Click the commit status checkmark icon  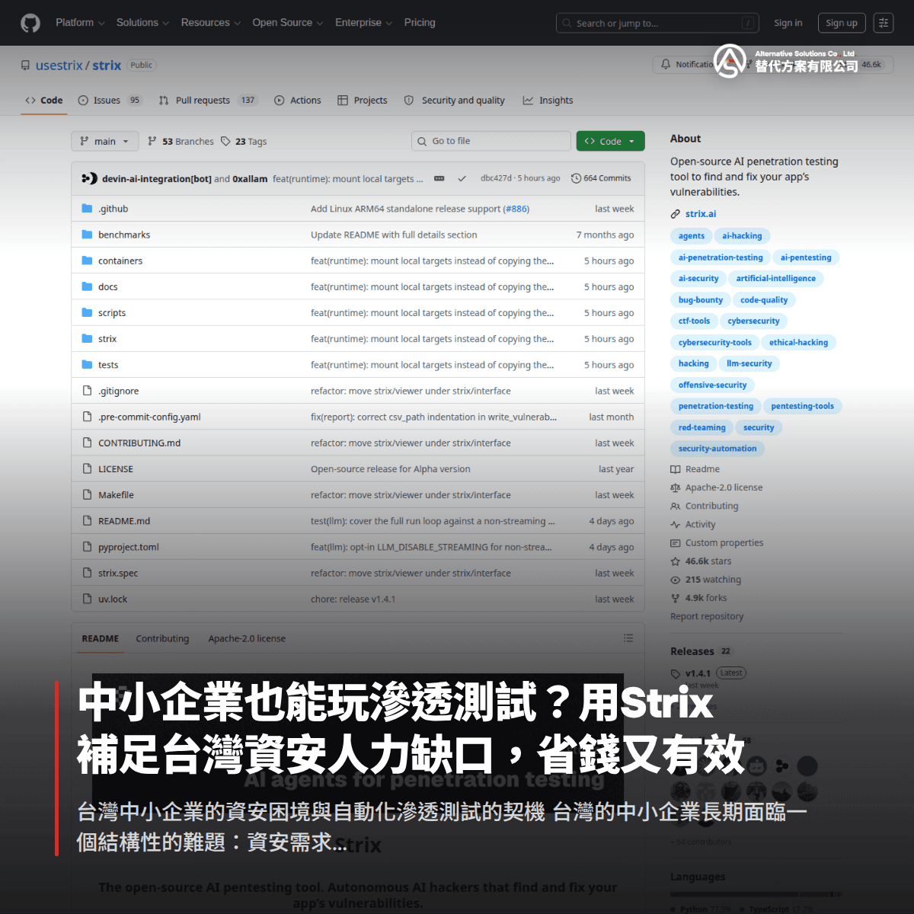462,178
